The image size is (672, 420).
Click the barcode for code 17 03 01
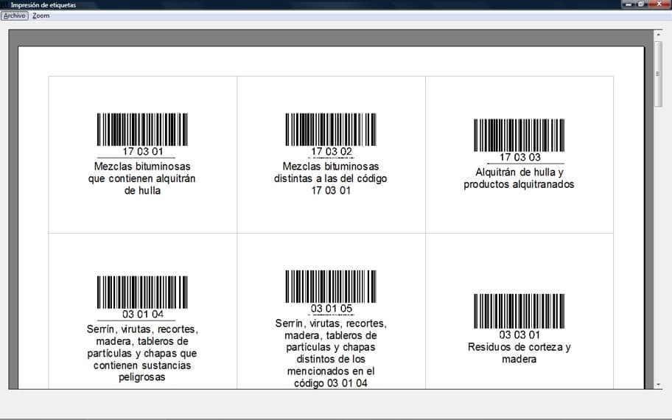tap(142, 130)
